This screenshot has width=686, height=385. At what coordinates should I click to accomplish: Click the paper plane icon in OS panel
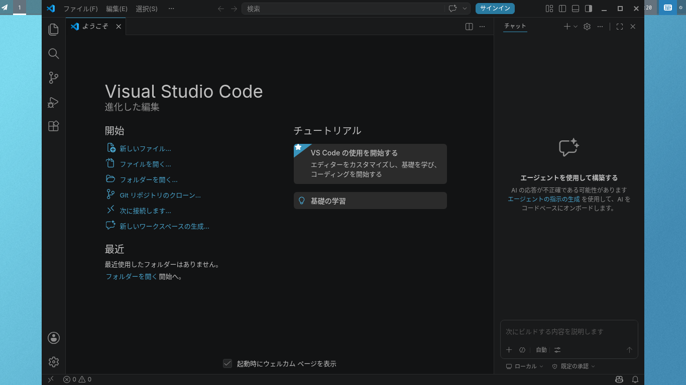coord(5,8)
